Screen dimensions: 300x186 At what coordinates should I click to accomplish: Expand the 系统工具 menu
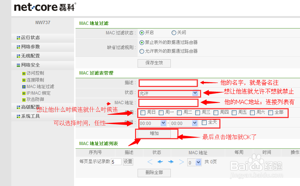click(x=30, y=117)
